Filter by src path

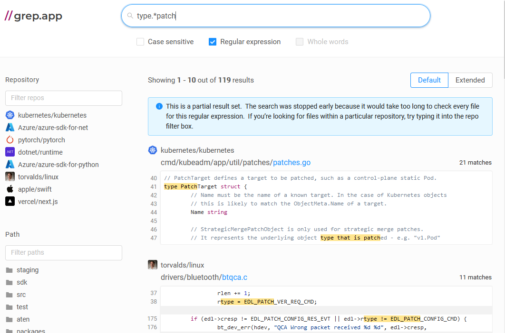[x=21, y=295]
